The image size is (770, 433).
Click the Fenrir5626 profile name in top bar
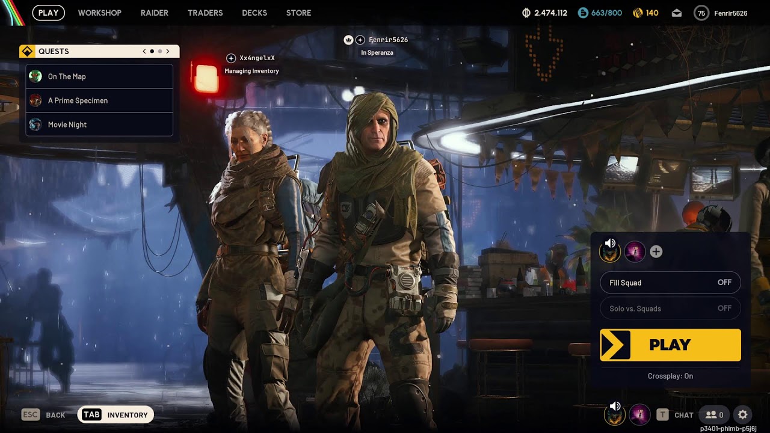click(731, 13)
